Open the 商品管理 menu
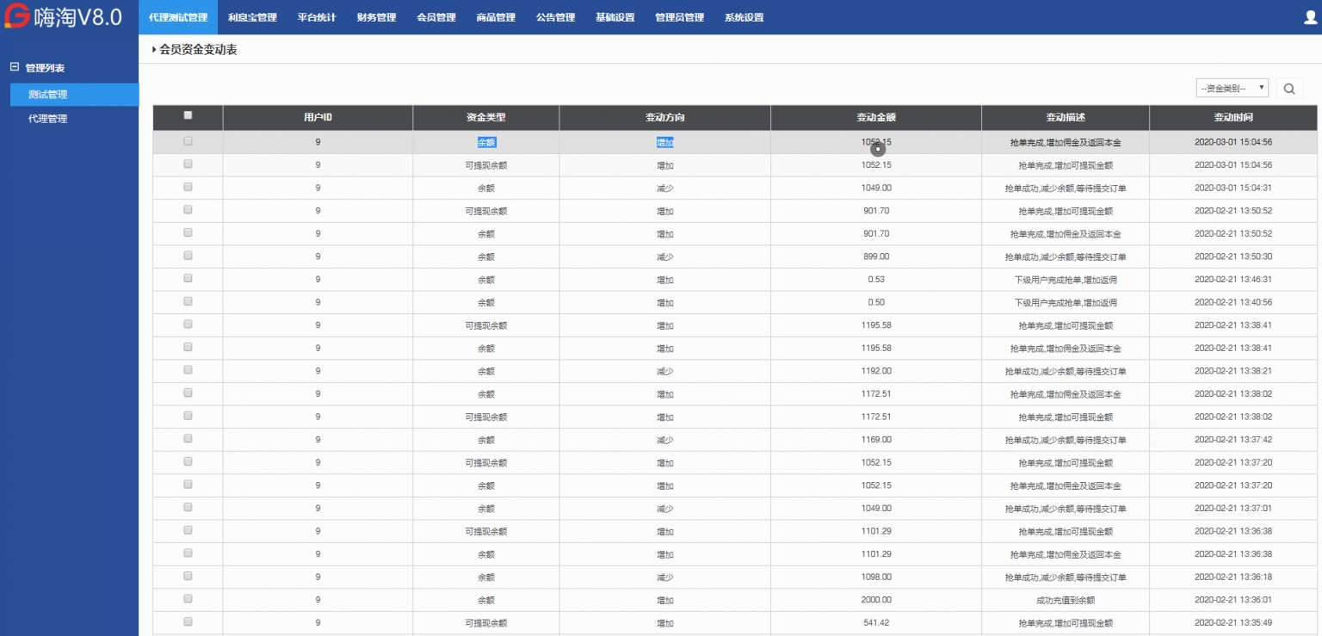The image size is (1322, 636). [494, 16]
